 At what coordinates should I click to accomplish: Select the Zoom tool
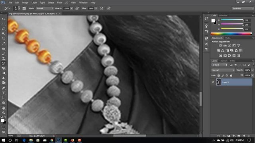(4, 113)
